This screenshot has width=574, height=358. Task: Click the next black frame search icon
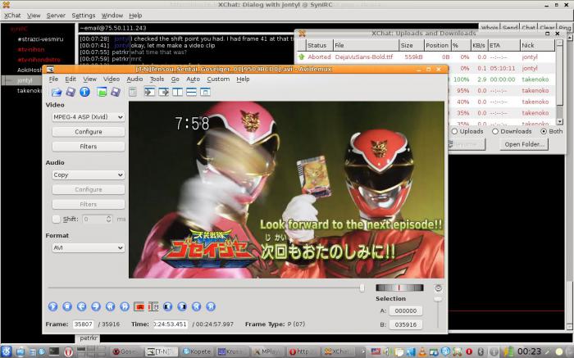point(182,306)
